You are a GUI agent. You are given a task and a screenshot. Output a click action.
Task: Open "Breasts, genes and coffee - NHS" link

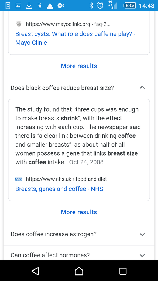click(x=59, y=189)
